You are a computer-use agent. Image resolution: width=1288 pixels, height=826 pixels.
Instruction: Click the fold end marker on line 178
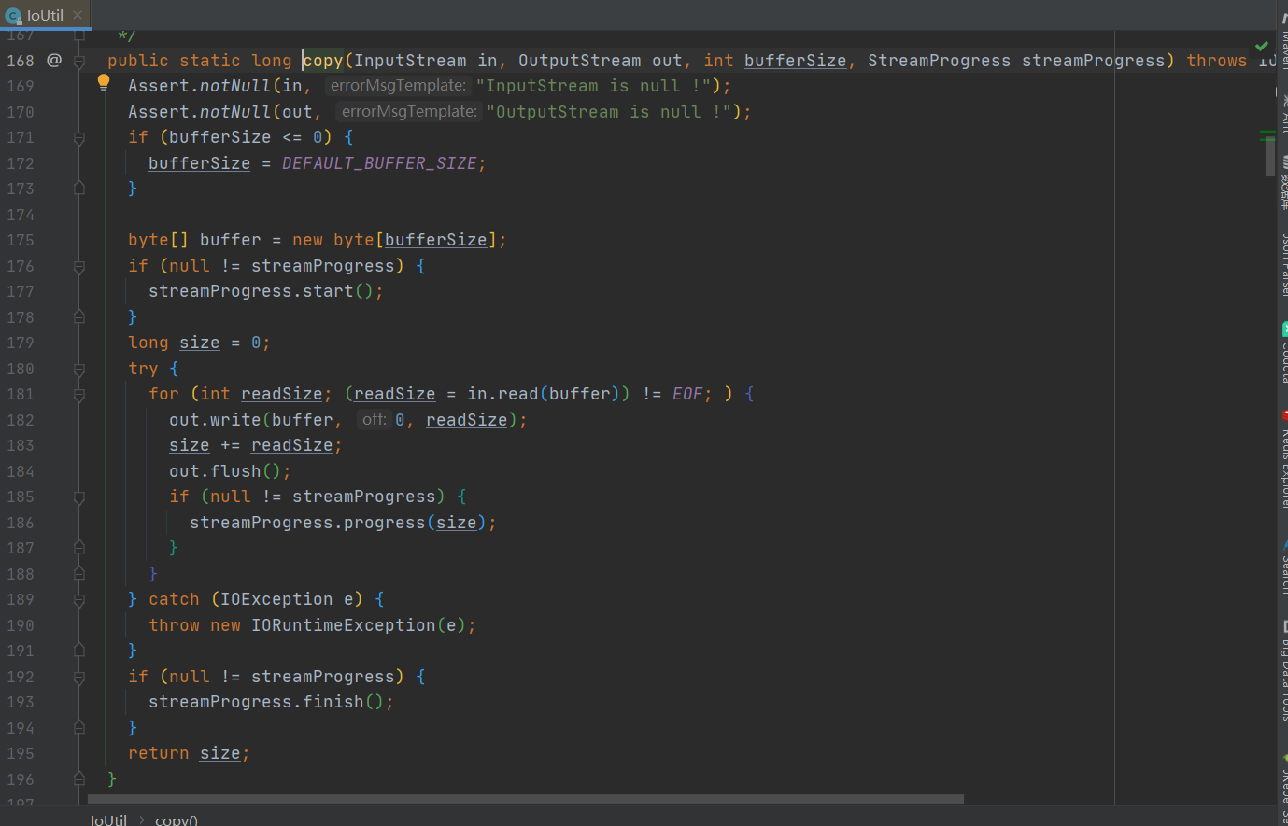pos(79,317)
